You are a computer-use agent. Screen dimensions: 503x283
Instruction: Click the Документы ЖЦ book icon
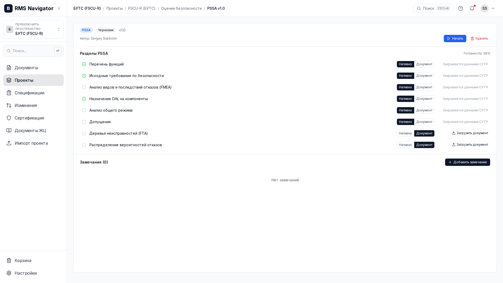(x=9, y=130)
